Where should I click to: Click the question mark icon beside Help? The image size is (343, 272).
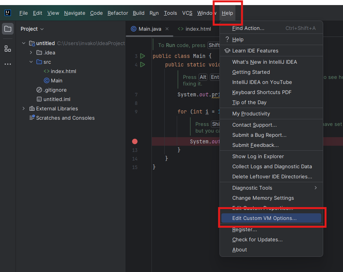click(227, 39)
